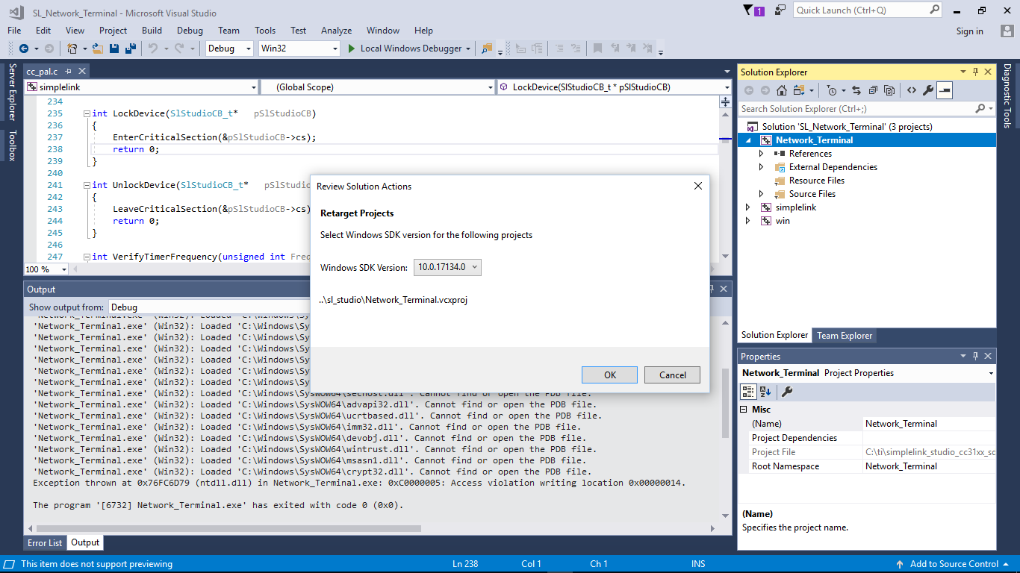
Task: Click the View Code icon in Solution Explorer
Action: (912, 90)
